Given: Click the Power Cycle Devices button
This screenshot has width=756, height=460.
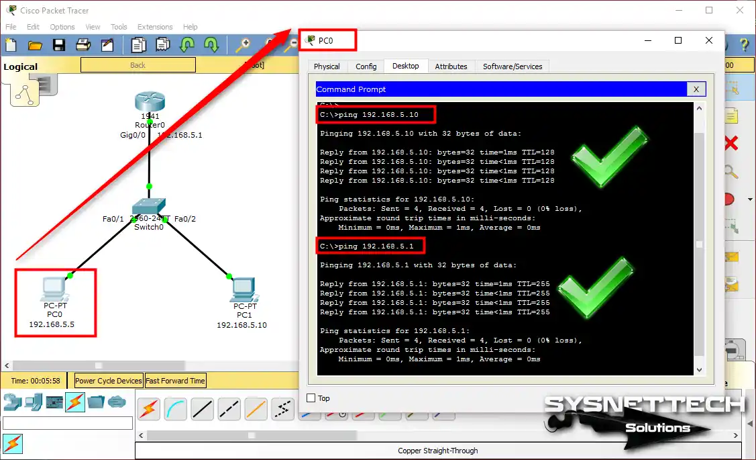Looking at the screenshot, I should [108, 381].
